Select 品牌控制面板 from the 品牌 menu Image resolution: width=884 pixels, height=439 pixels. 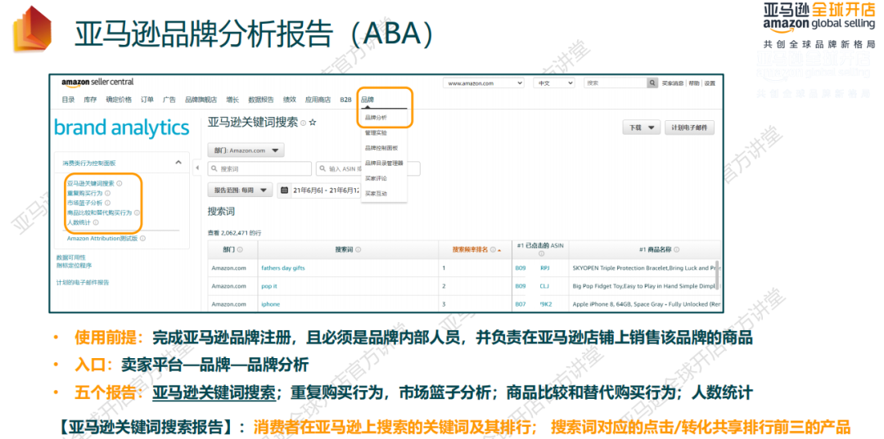coord(381,148)
